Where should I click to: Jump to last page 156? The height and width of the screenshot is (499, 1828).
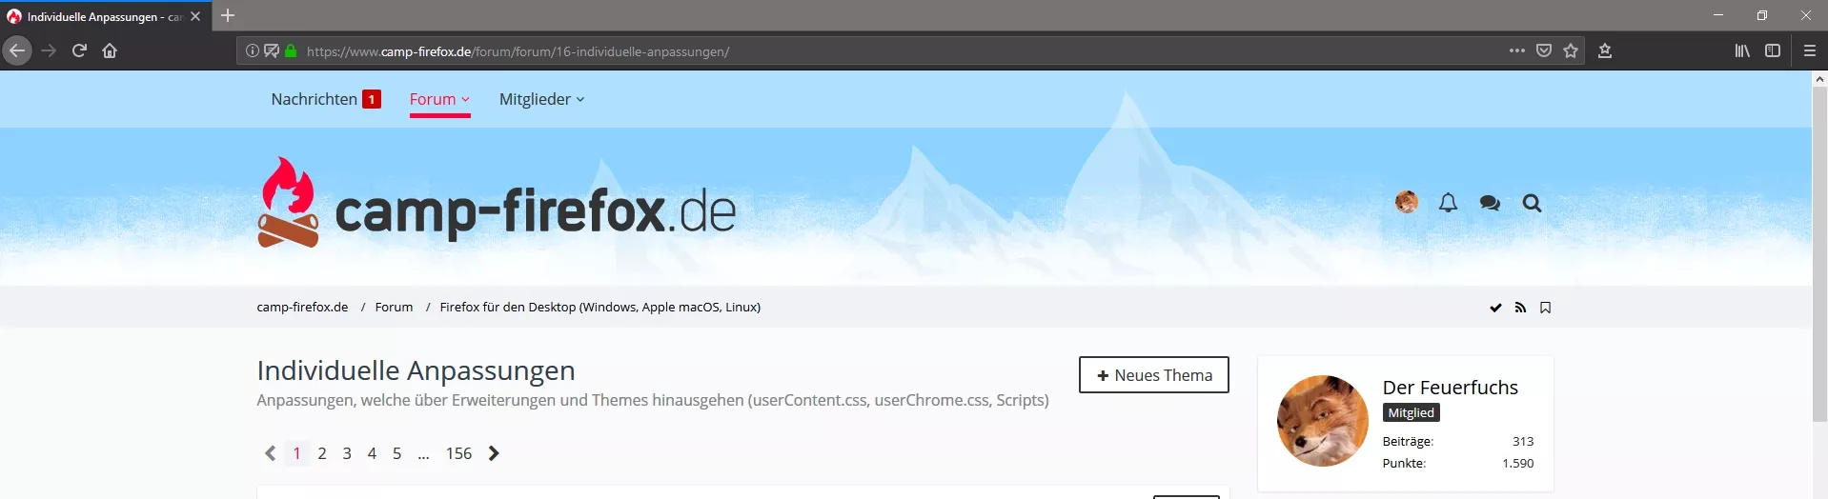pos(458,453)
